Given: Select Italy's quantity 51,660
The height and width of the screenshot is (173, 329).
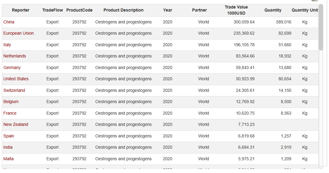Looking at the screenshot, I should (285, 45).
